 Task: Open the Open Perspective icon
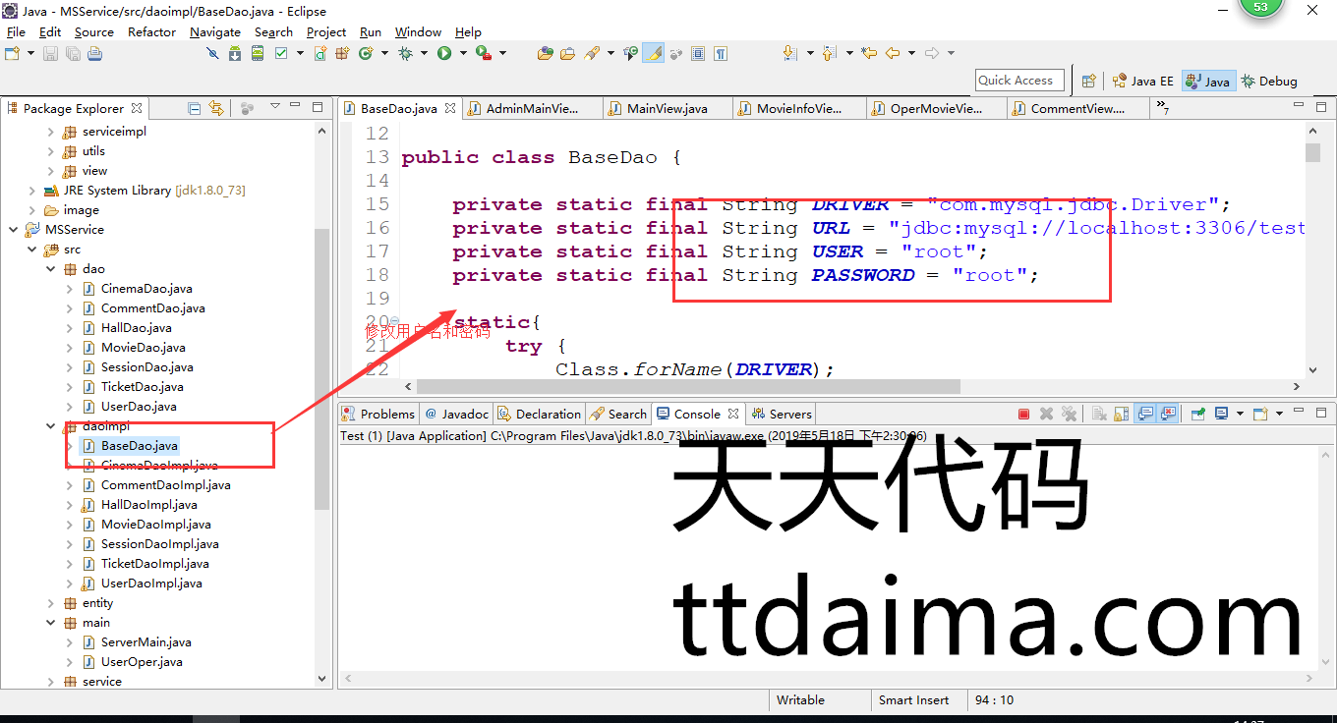click(1088, 82)
